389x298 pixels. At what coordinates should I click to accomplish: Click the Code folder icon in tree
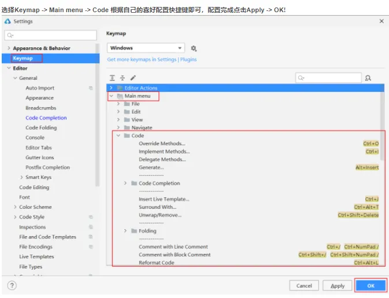coord(127,135)
